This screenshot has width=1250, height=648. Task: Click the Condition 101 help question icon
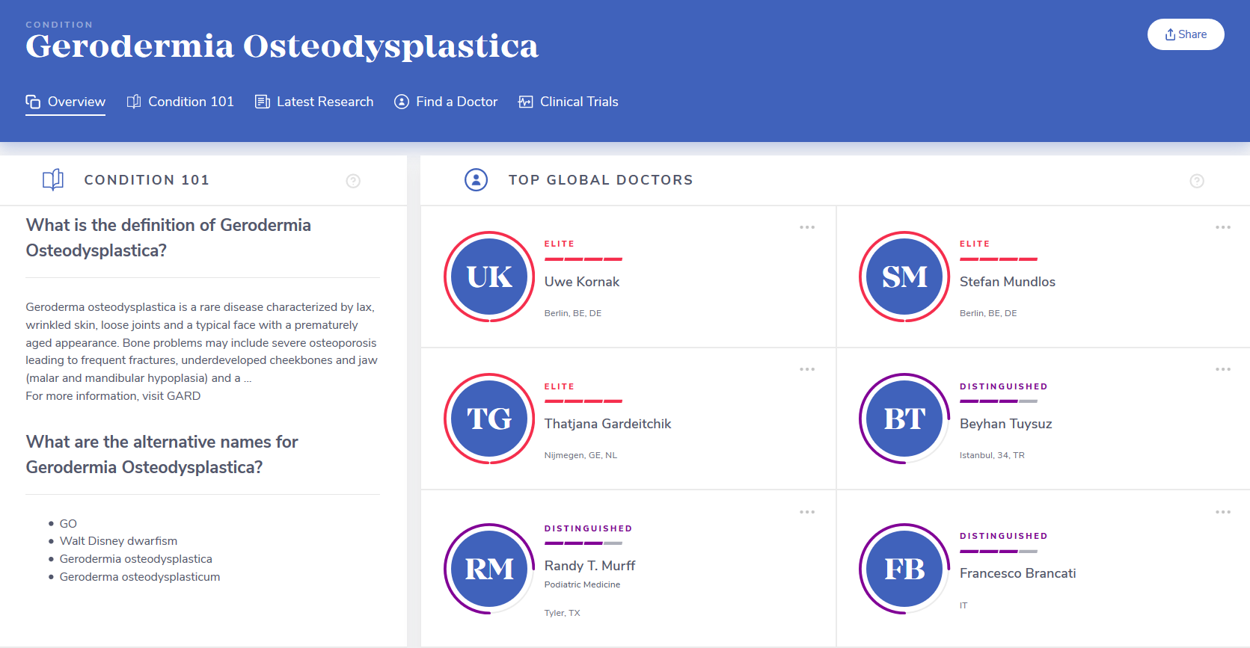coord(353,181)
